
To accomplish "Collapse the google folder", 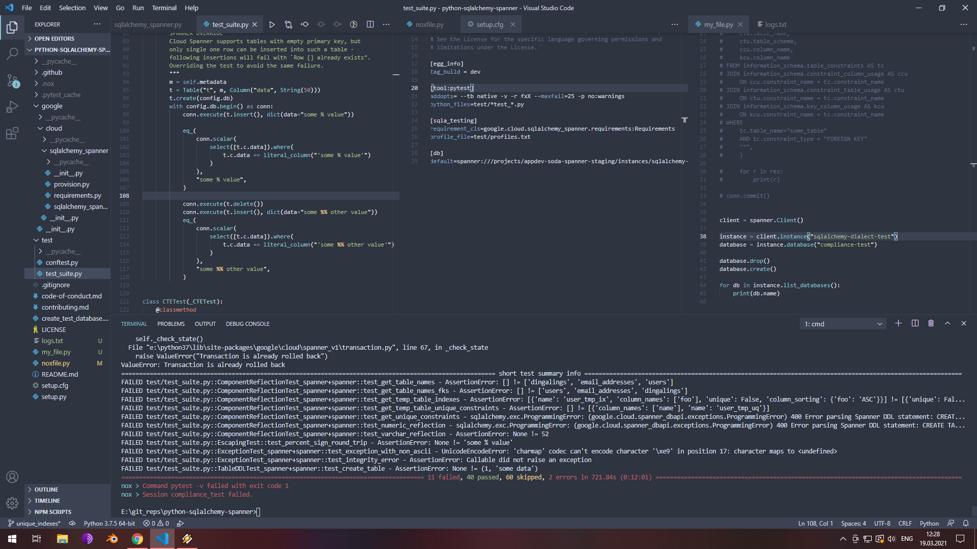I will 52,106.
